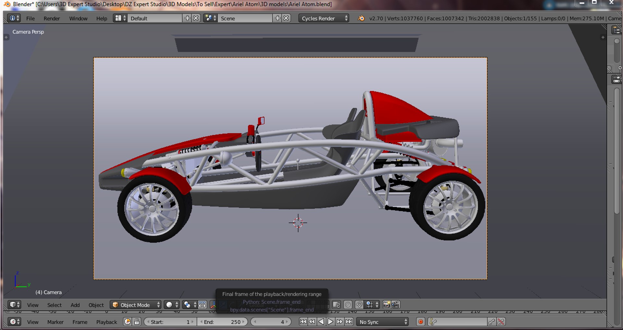Delete the Default screen layout
623x330 pixels.
click(x=196, y=18)
